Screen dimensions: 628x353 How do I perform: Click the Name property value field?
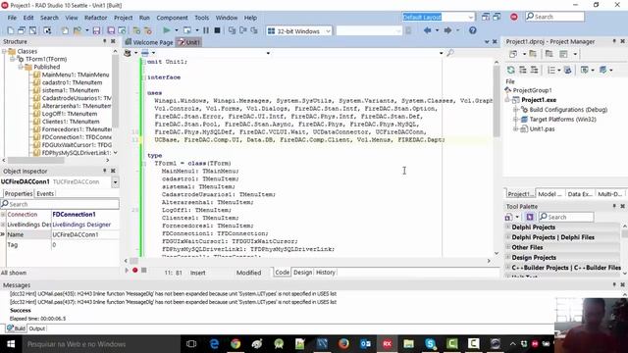pos(85,234)
